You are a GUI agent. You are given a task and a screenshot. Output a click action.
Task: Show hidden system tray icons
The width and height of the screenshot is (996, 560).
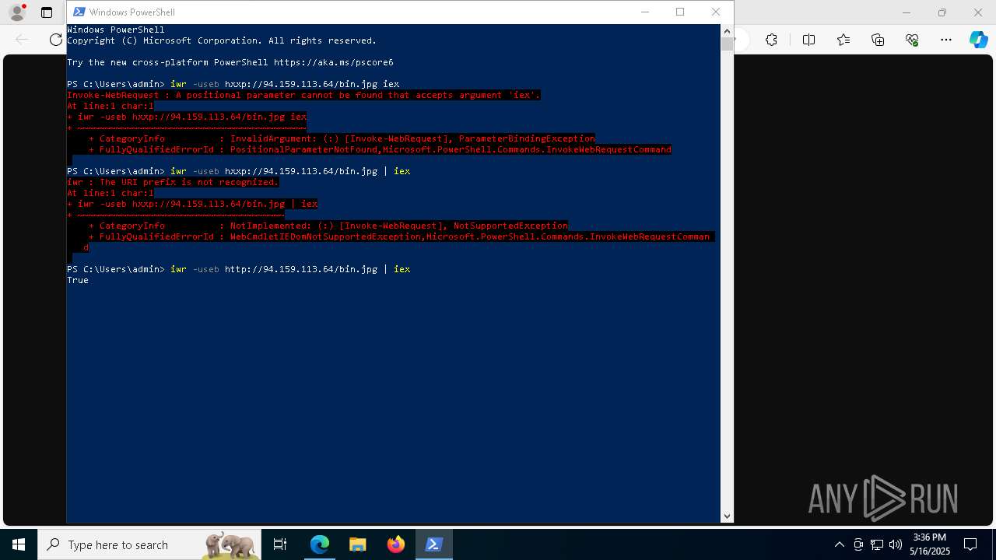point(839,544)
